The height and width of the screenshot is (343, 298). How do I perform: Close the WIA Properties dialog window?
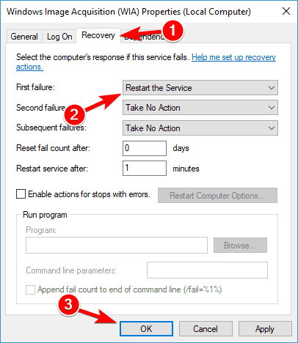pos(286,11)
